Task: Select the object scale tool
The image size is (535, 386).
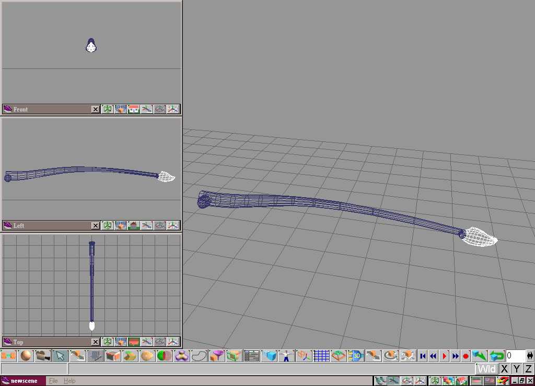Action: (409, 356)
